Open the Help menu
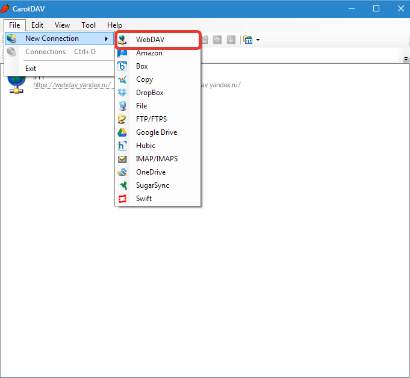This screenshot has width=410, height=378. point(114,25)
